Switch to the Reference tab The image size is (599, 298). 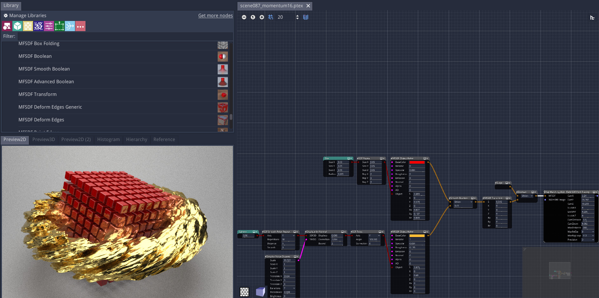(x=164, y=139)
